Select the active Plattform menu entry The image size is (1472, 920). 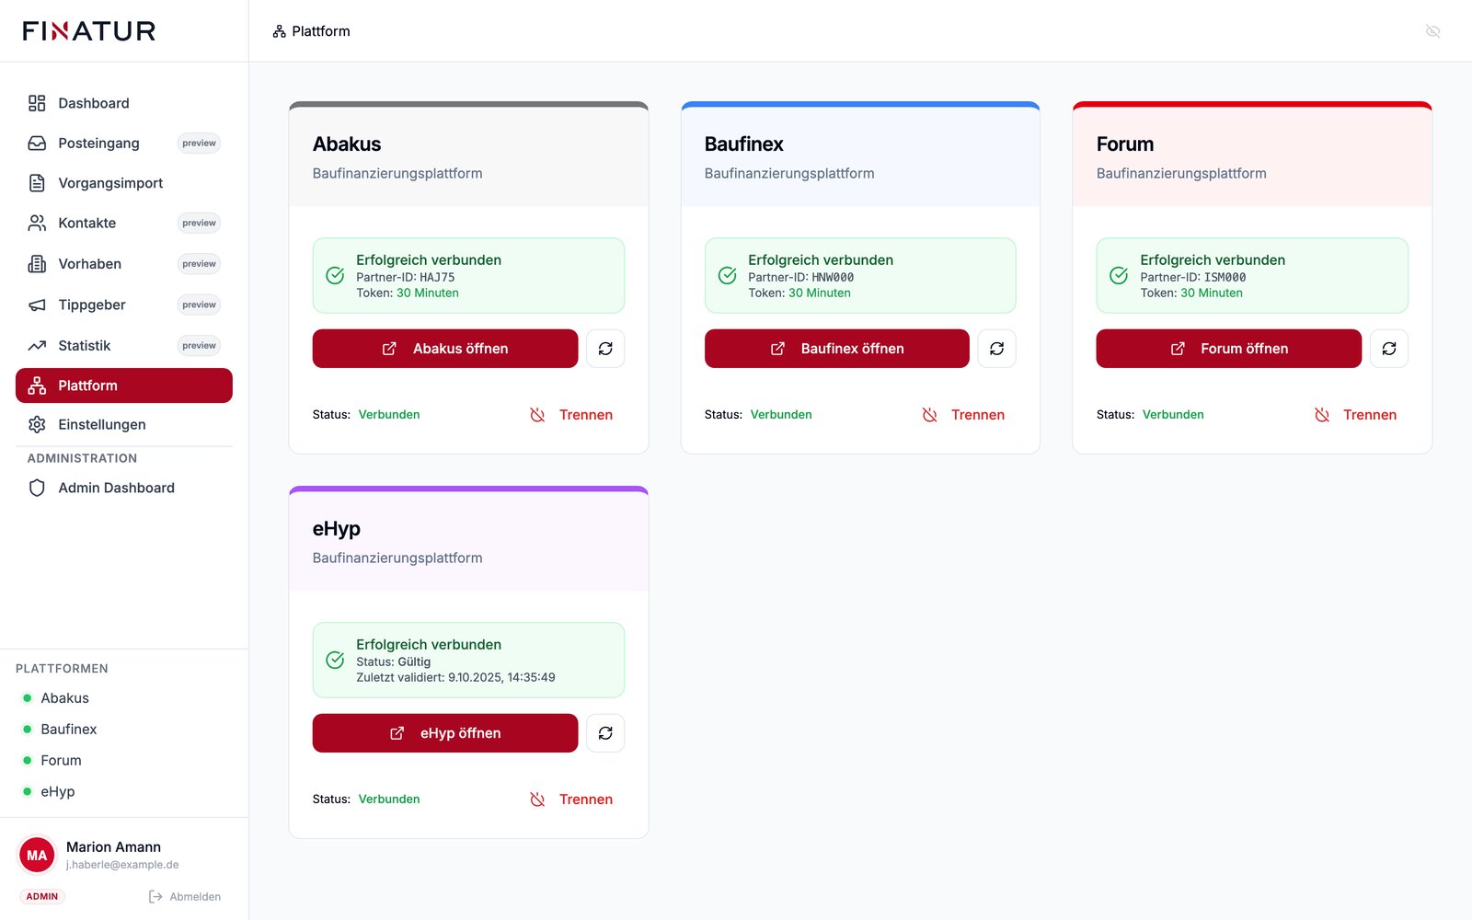124,385
